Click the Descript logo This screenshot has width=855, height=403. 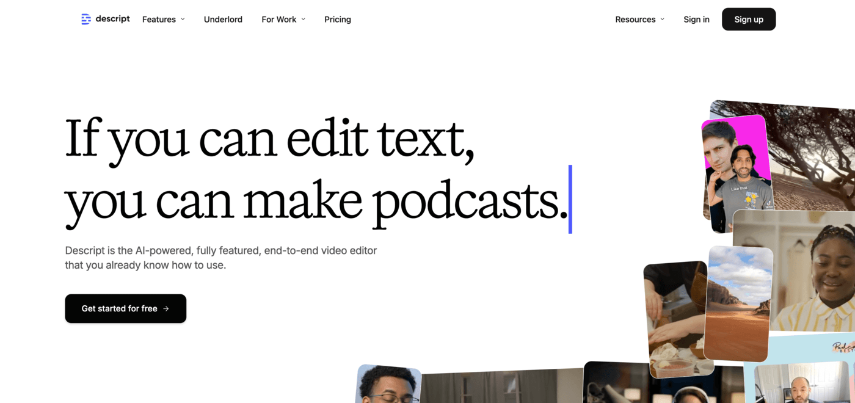point(106,19)
